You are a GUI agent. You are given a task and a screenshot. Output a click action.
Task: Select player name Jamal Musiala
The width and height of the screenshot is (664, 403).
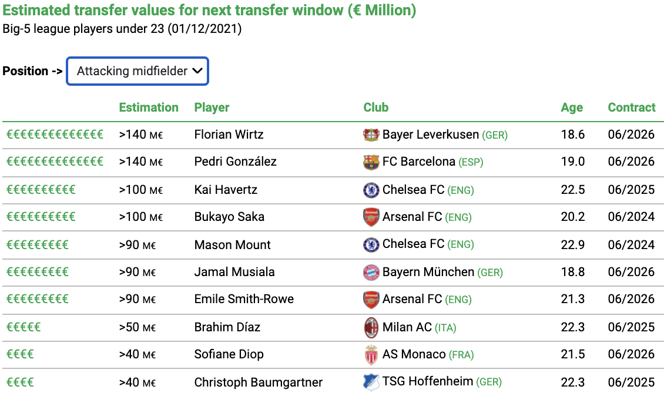tap(234, 272)
